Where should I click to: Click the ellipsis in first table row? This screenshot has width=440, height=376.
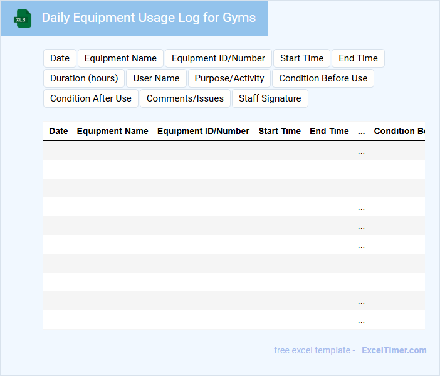tap(361, 151)
